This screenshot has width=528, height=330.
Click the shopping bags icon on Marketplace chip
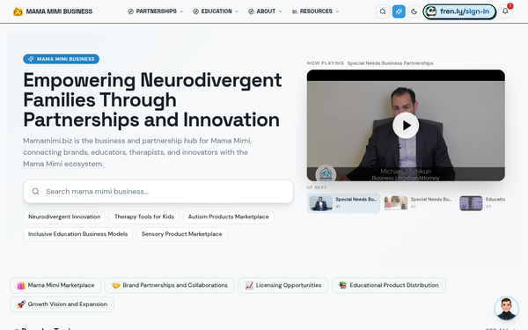pyautogui.click(x=21, y=285)
